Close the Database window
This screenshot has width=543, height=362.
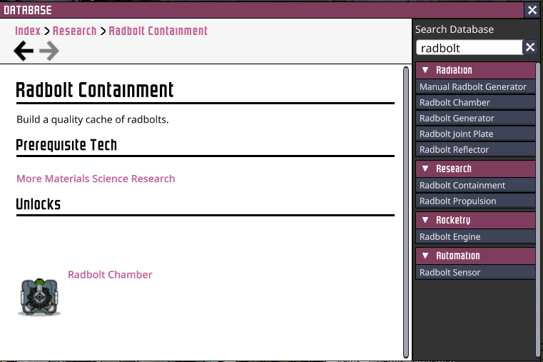click(x=532, y=10)
